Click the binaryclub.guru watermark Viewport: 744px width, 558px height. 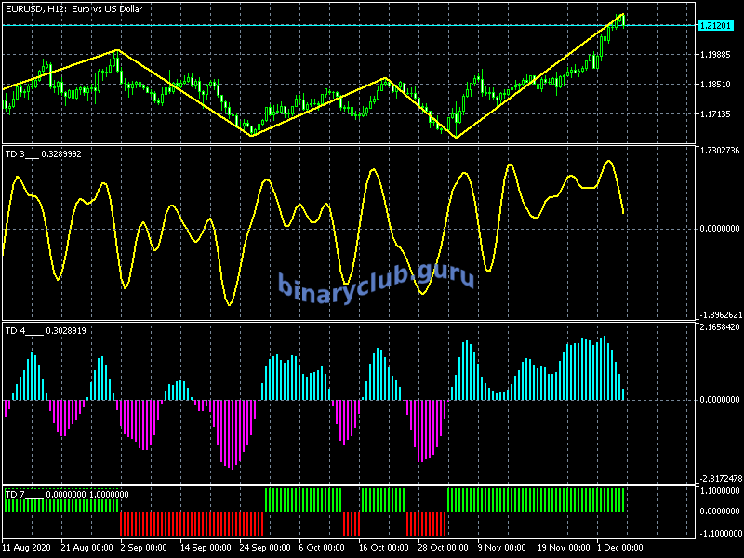click(x=376, y=279)
